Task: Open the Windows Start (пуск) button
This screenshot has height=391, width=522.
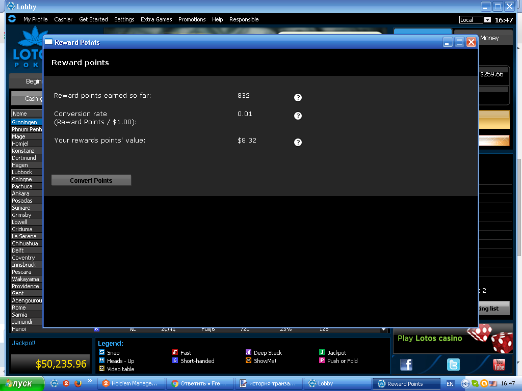Action: [x=22, y=384]
